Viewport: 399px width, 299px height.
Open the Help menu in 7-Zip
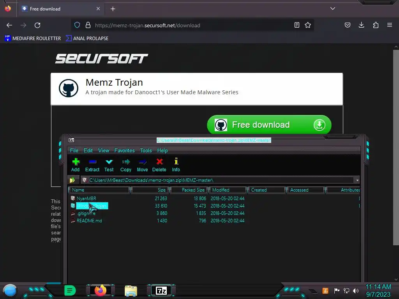point(162,151)
